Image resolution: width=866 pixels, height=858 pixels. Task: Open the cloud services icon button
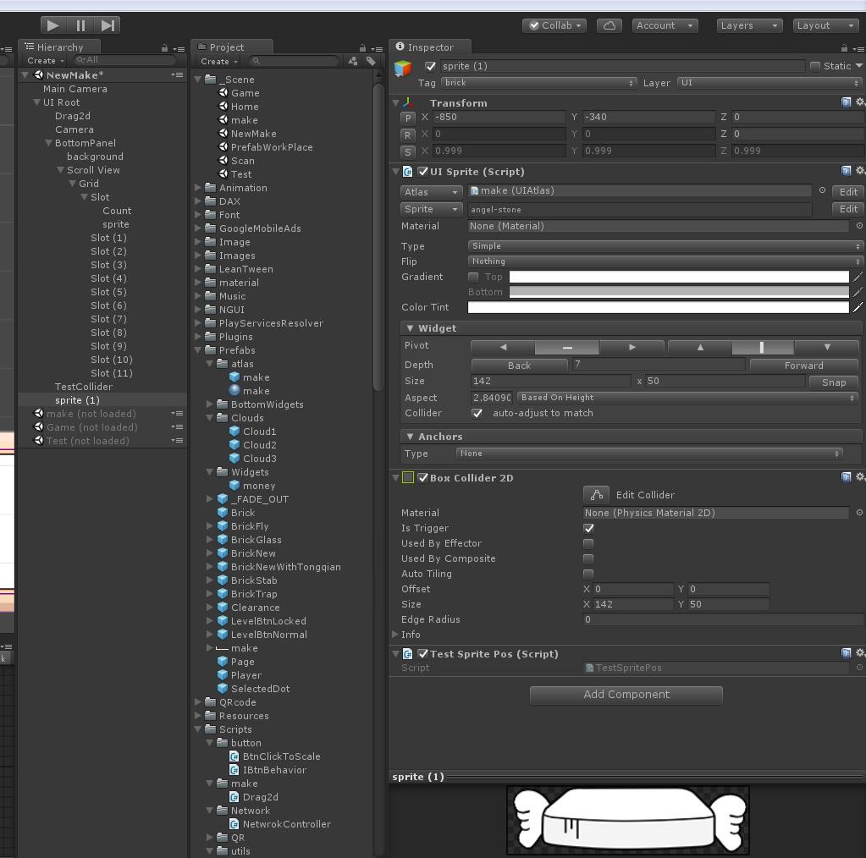[610, 25]
